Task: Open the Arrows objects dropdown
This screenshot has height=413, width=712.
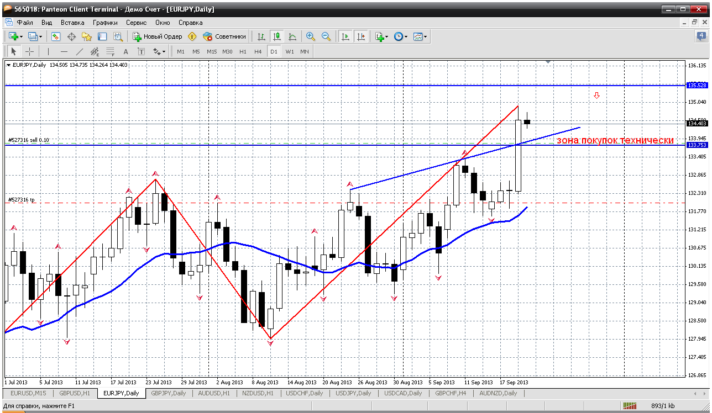Action: (159, 51)
